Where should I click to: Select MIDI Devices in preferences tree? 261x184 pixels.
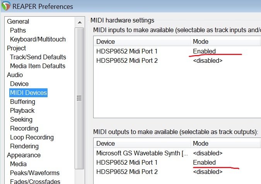tap(28, 93)
